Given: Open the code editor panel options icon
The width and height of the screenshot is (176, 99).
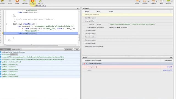Looking at the screenshot, I should coord(78,9).
